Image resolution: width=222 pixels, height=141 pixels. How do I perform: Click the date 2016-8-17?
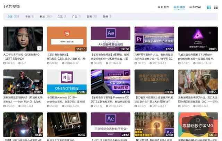tap(72, 63)
